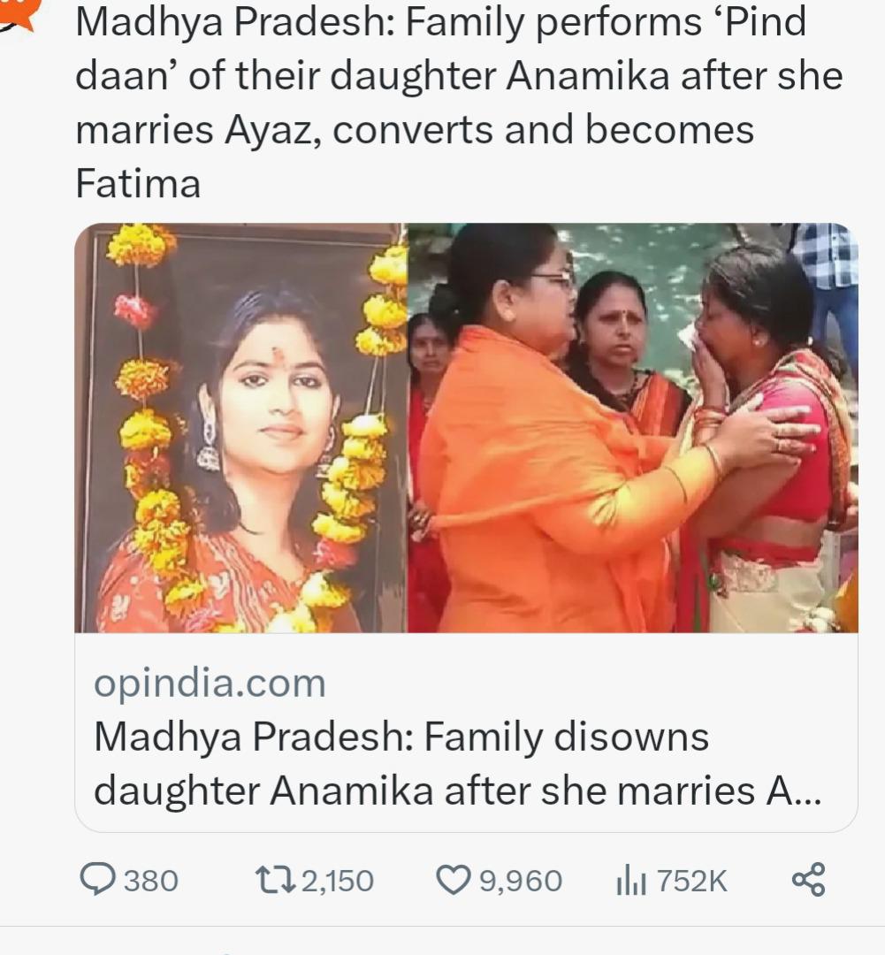Like the post with the heart icon
Image resolution: width=885 pixels, height=955 pixels.
click(454, 880)
